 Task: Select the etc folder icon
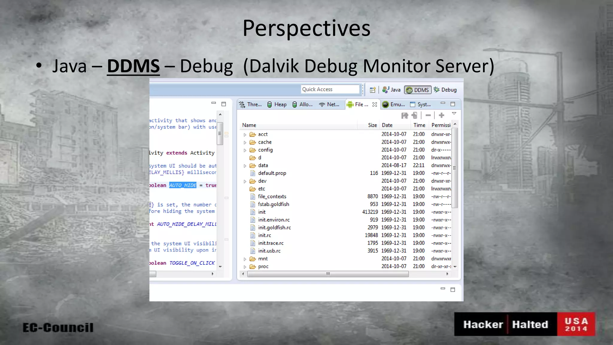[x=253, y=189]
